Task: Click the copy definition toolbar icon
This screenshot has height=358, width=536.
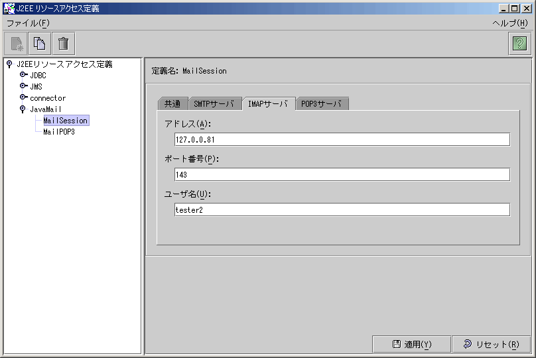Action: [40, 44]
